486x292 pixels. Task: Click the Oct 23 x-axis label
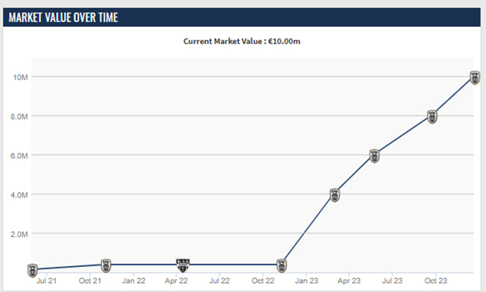435,281
